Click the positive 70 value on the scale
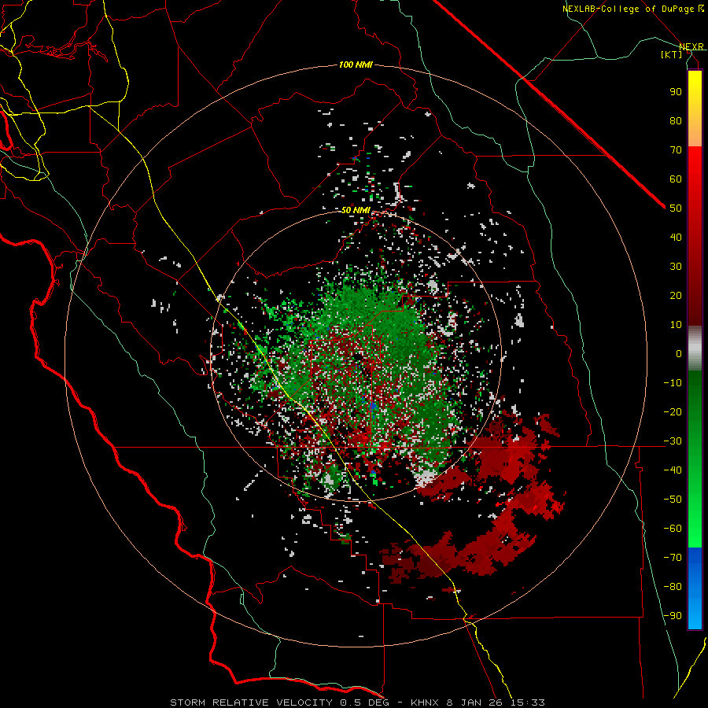Image resolution: width=708 pixels, height=708 pixels. [x=676, y=150]
